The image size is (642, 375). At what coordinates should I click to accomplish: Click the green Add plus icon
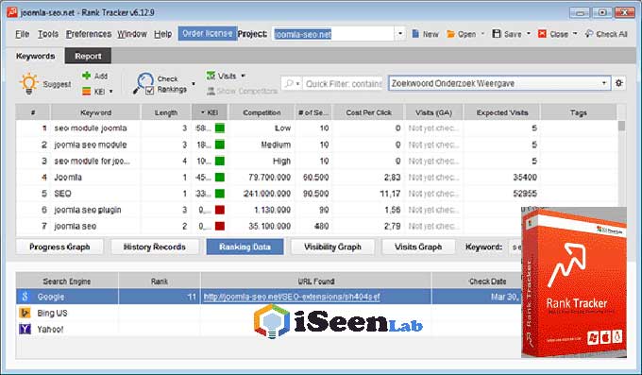point(87,76)
